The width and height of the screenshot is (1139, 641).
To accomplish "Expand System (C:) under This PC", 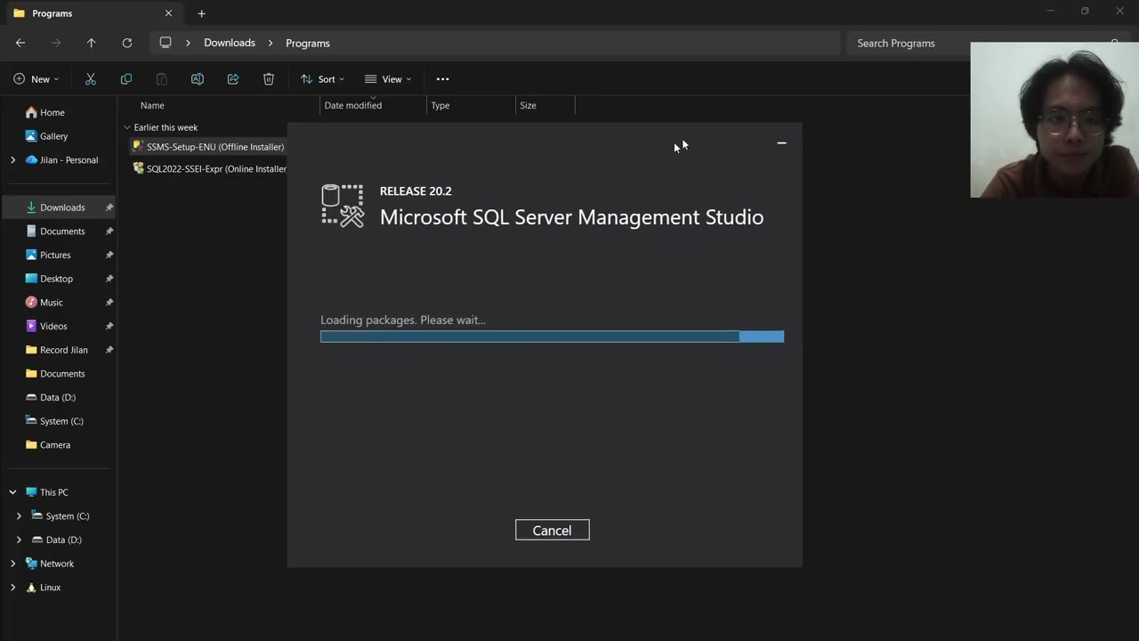I will click(x=19, y=516).
